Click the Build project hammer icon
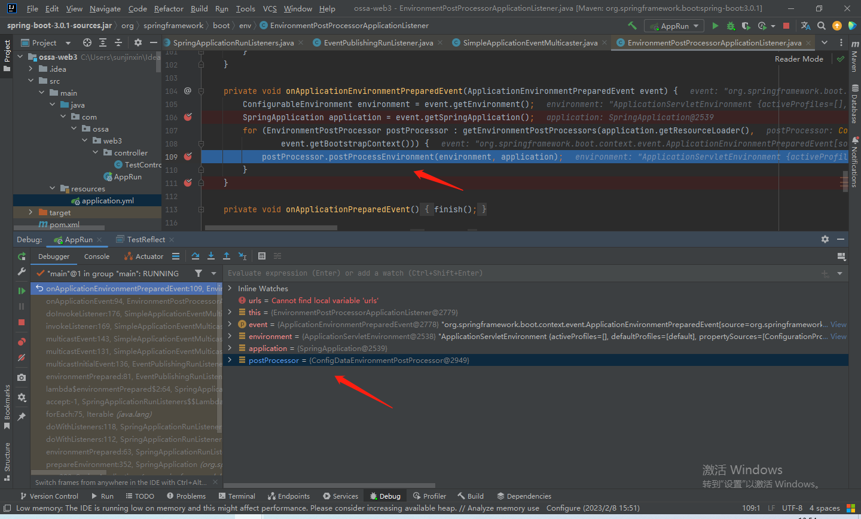Image resolution: width=861 pixels, height=519 pixels. (632, 26)
